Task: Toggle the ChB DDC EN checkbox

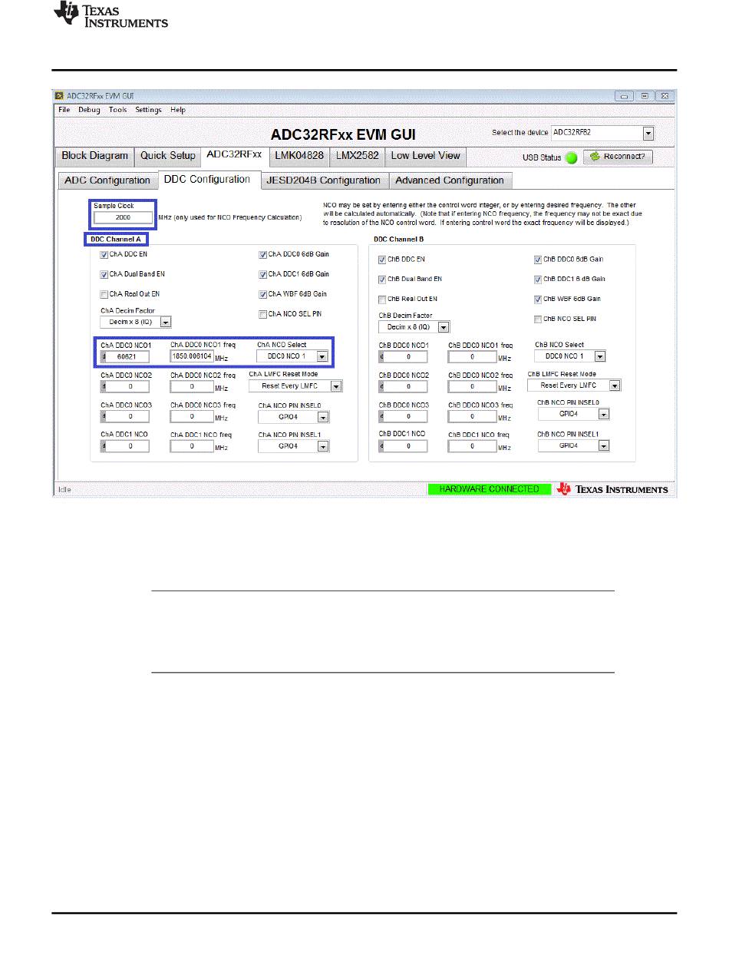Action: coord(383,260)
